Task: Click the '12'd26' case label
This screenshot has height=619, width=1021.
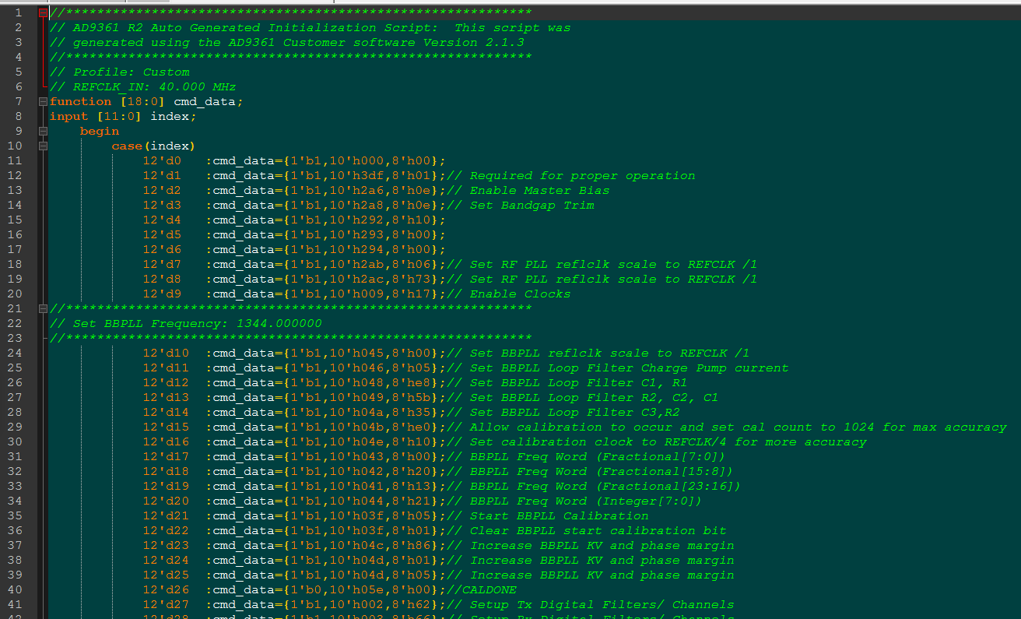Action: point(167,590)
